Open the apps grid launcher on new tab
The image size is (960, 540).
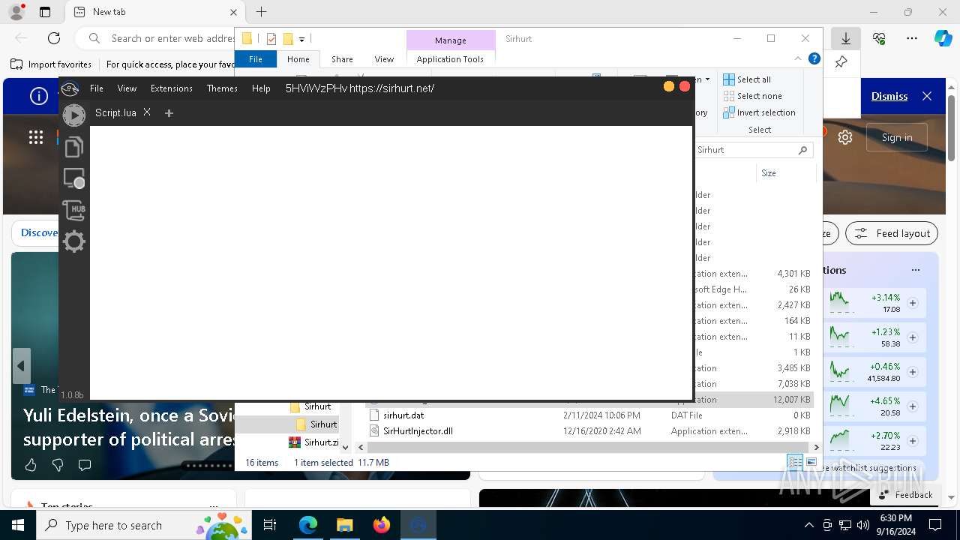pos(36,136)
